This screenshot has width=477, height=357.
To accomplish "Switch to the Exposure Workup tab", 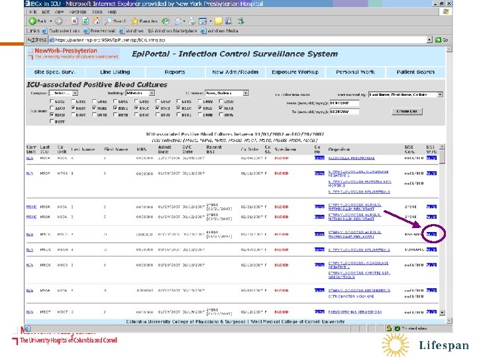I will tap(293, 72).
